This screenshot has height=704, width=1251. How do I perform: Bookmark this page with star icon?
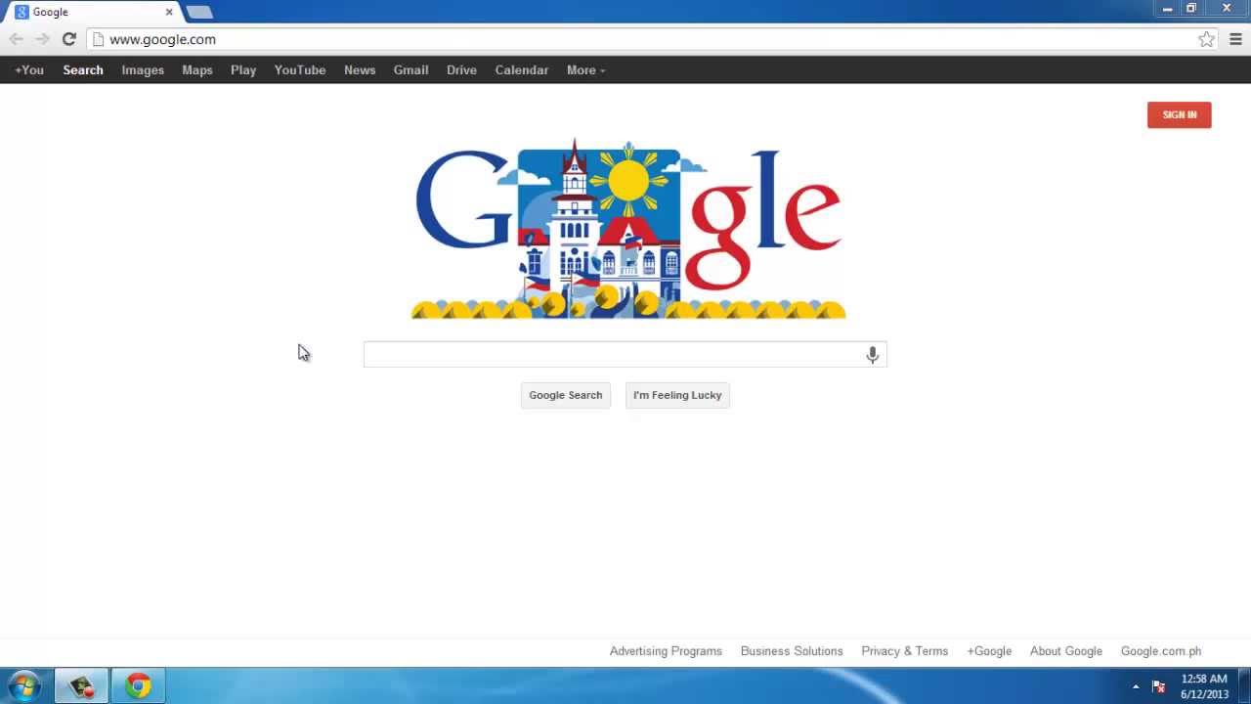click(x=1207, y=39)
